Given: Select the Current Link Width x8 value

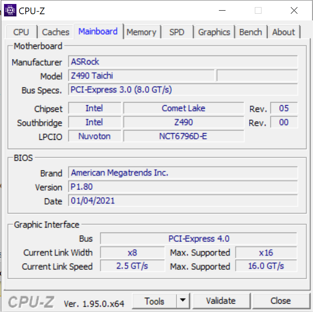Looking at the screenshot, I should click(x=133, y=253).
